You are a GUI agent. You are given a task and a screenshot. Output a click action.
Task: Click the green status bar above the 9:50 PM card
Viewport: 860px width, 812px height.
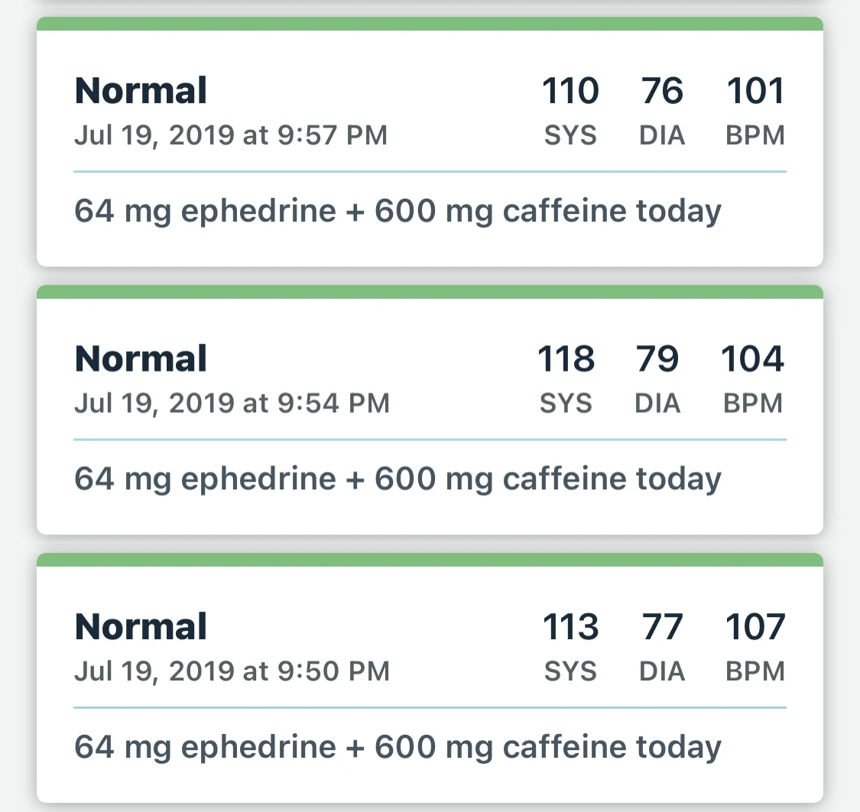click(x=430, y=560)
